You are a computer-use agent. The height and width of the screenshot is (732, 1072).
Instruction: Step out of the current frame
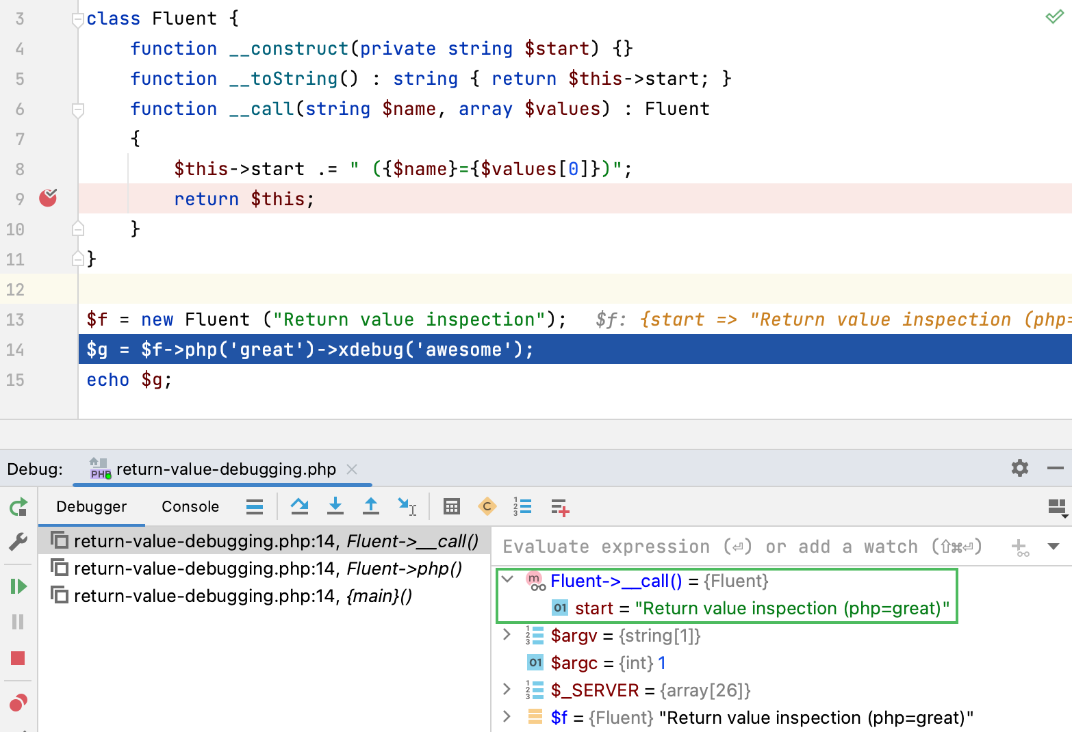tap(370, 506)
